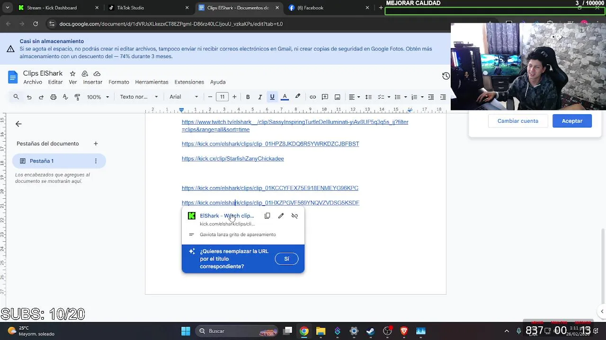Open the Editar menu
The height and width of the screenshot is (340, 606).
[x=55, y=82]
